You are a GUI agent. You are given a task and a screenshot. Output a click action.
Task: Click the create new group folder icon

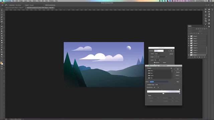(200, 57)
